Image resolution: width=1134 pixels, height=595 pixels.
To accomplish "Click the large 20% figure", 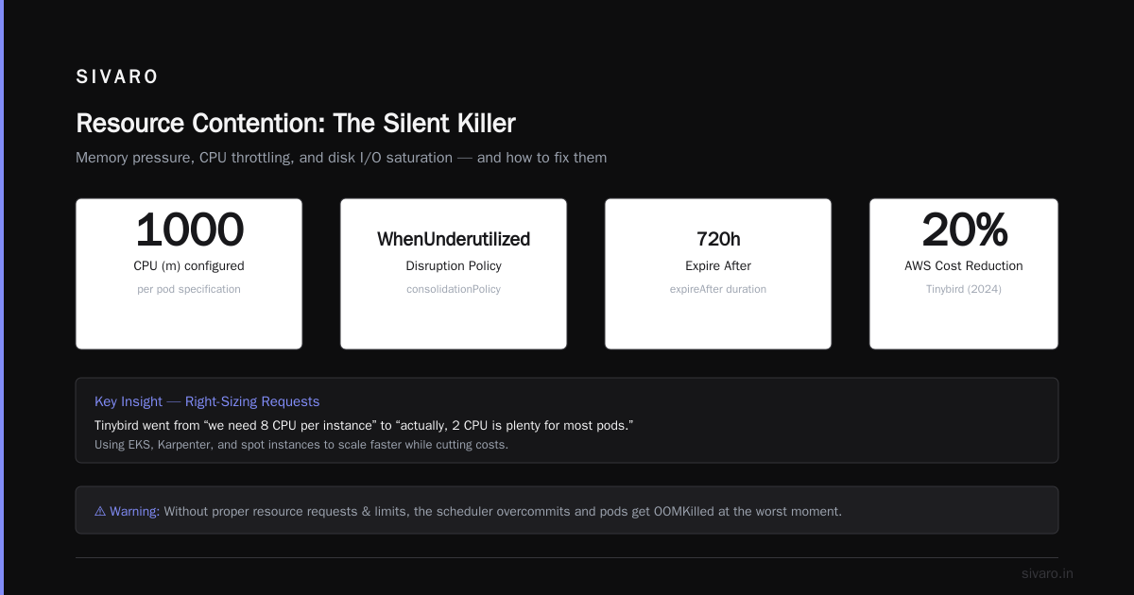I will 964,230.
